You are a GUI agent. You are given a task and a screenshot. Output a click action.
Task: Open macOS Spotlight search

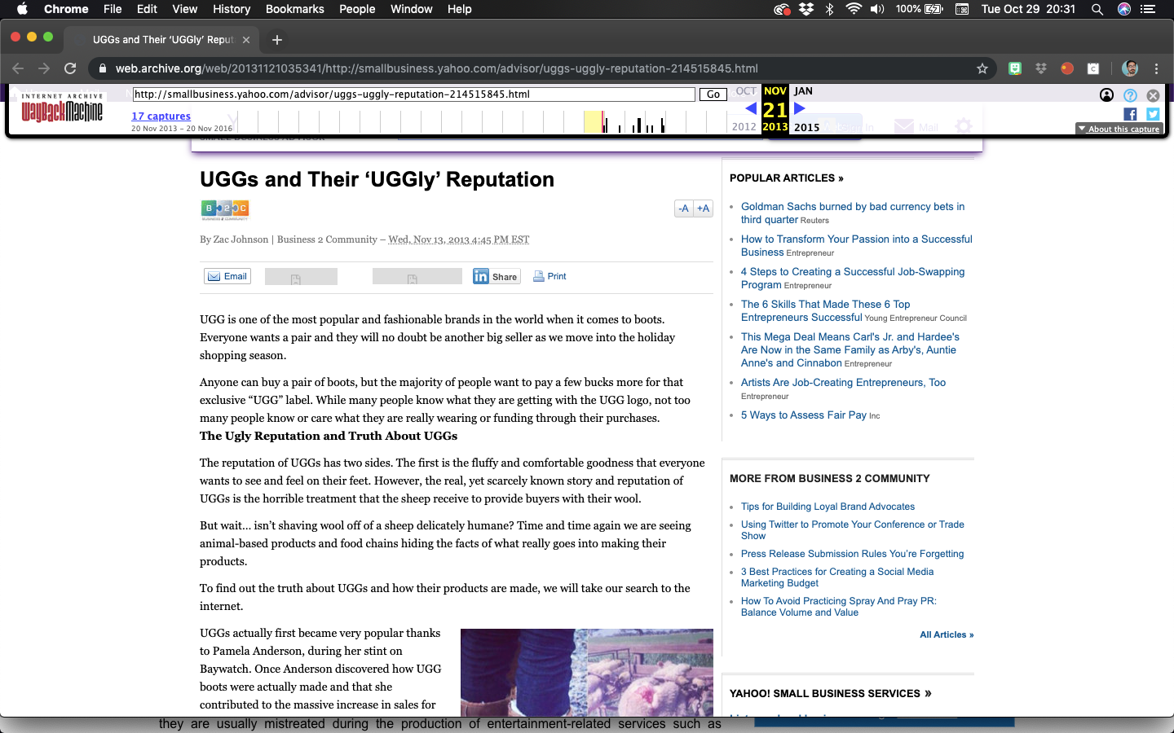(x=1097, y=9)
